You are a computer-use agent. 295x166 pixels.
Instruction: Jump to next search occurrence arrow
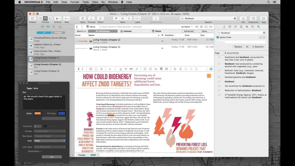(264, 37)
